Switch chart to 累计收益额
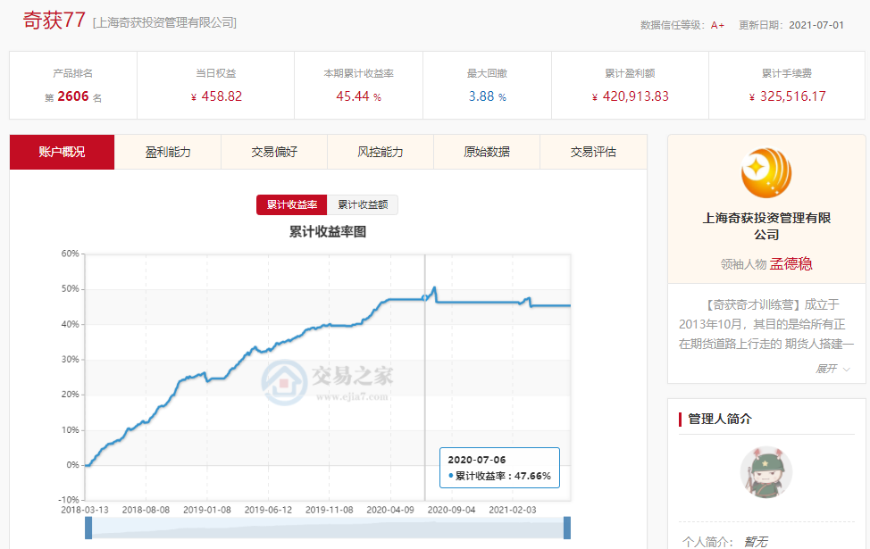 click(363, 204)
